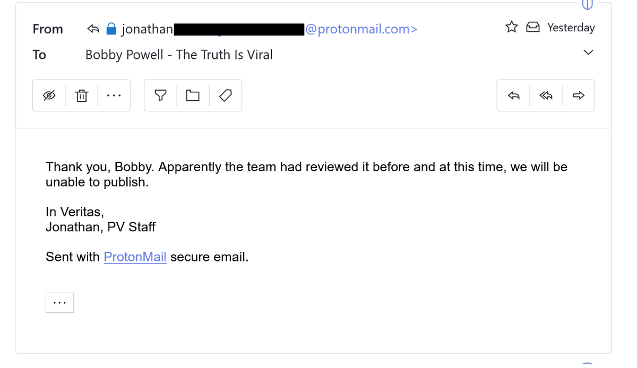The height and width of the screenshot is (368, 637).
Task: Forward this email
Action: tap(578, 95)
